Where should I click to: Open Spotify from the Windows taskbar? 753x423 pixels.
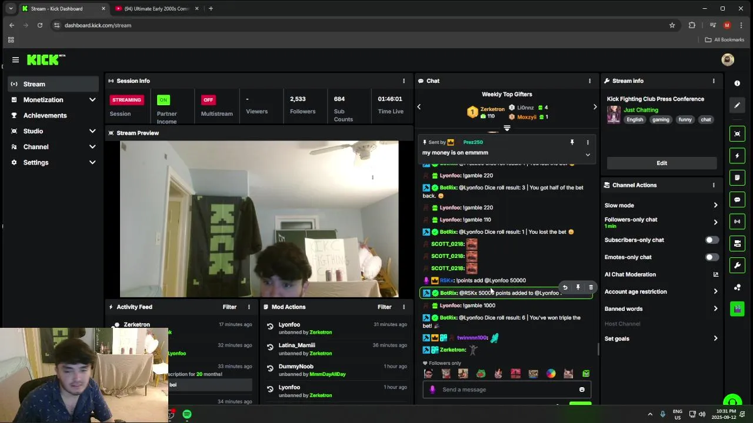click(x=186, y=414)
